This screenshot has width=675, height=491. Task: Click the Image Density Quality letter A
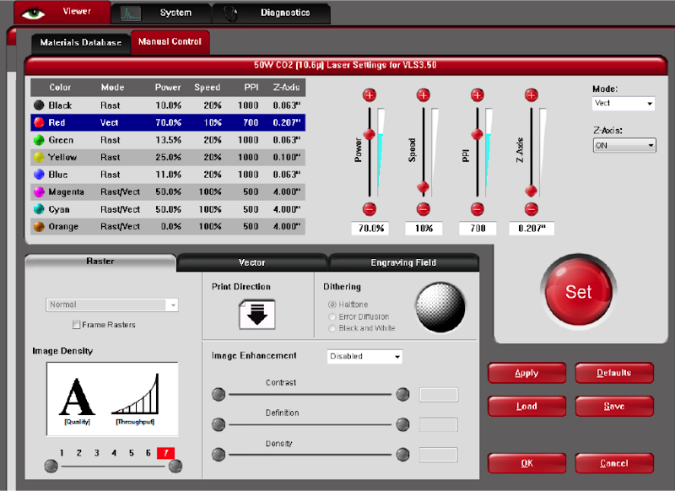click(x=77, y=397)
